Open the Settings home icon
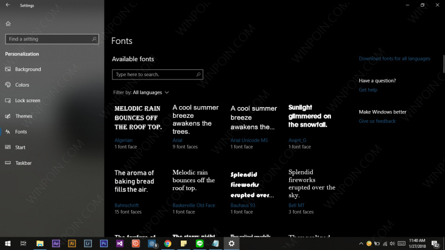445x250 pixels. (x=8, y=23)
